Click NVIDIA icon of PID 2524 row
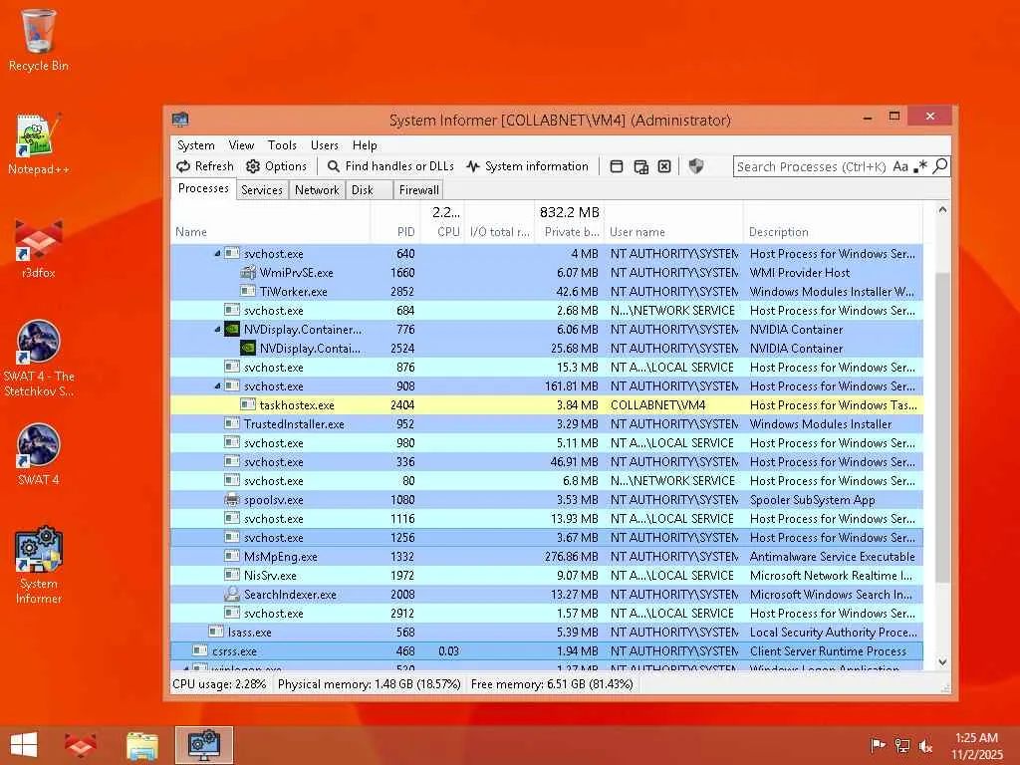Image resolution: width=1020 pixels, height=765 pixels. (248, 348)
